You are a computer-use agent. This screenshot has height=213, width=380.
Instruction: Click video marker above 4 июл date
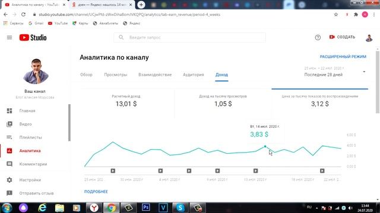click(160, 171)
